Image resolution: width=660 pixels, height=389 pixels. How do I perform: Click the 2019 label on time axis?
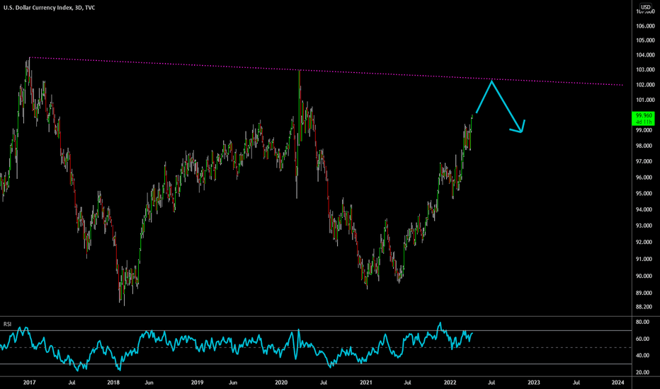197,382
